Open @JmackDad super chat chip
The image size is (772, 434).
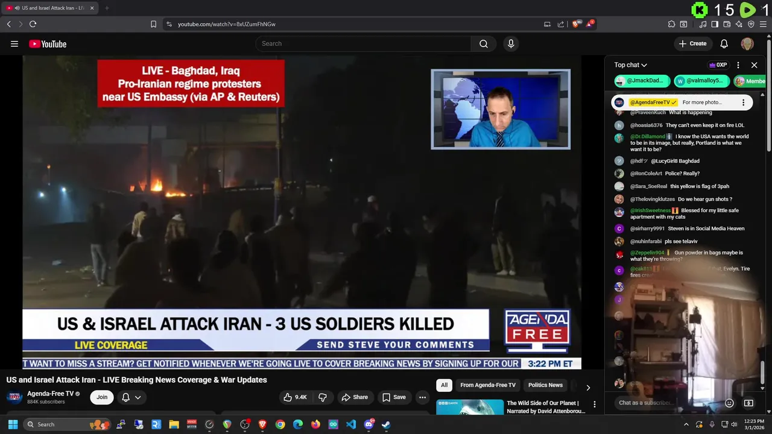click(641, 81)
